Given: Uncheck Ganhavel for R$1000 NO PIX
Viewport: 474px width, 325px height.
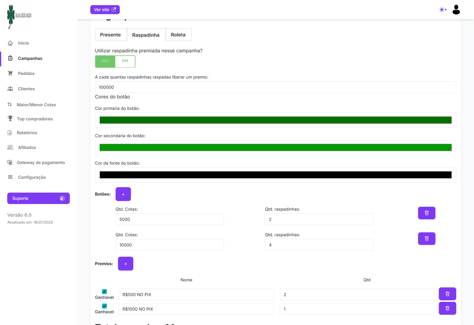Looking at the screenshot, I should click(104, 306).
